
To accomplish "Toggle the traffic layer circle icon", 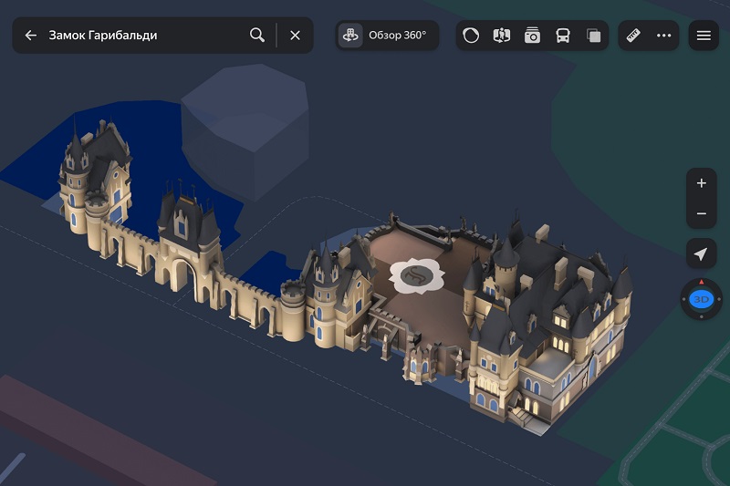I will [x=471, y=36].
